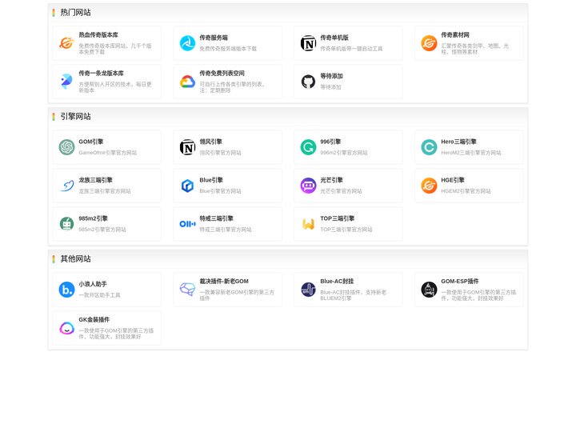Click the GK金装插件 smiley icon
This screenshot has height=432, width=576.
point(66,328)
